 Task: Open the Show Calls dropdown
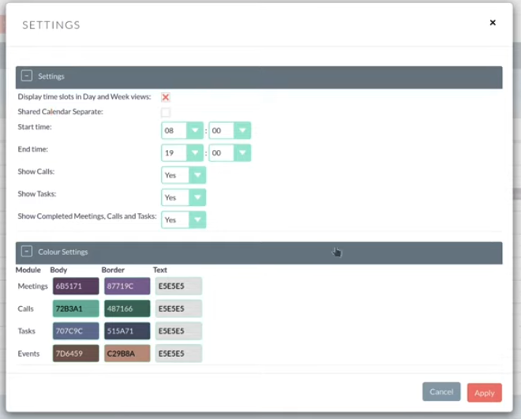[x=183, y=175]
